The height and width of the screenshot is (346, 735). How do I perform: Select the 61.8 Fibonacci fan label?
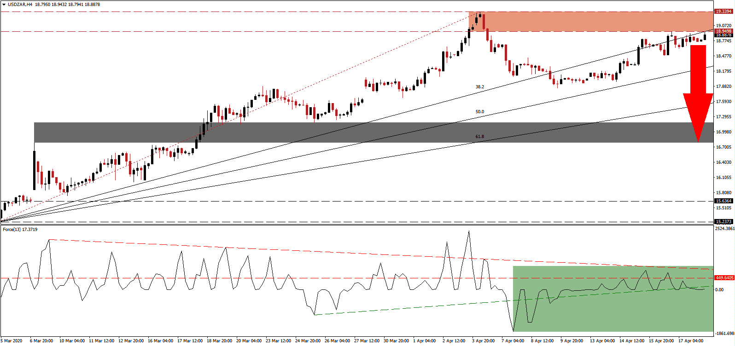[480, 137]
